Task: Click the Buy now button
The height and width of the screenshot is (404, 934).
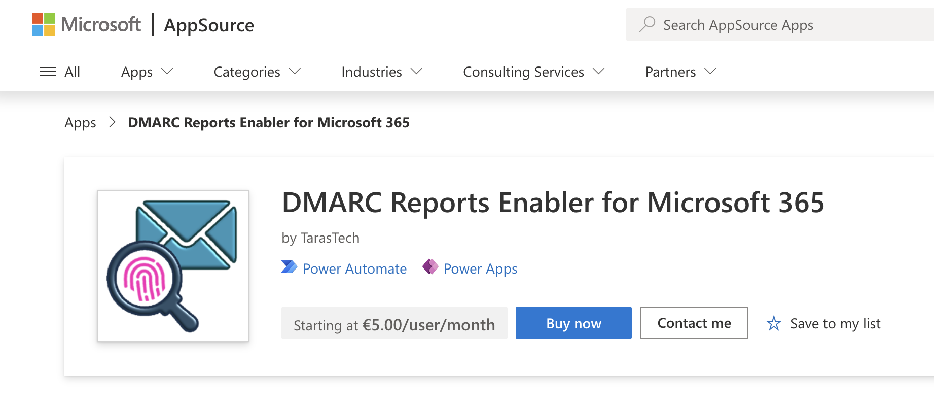Action: point(573,323)
